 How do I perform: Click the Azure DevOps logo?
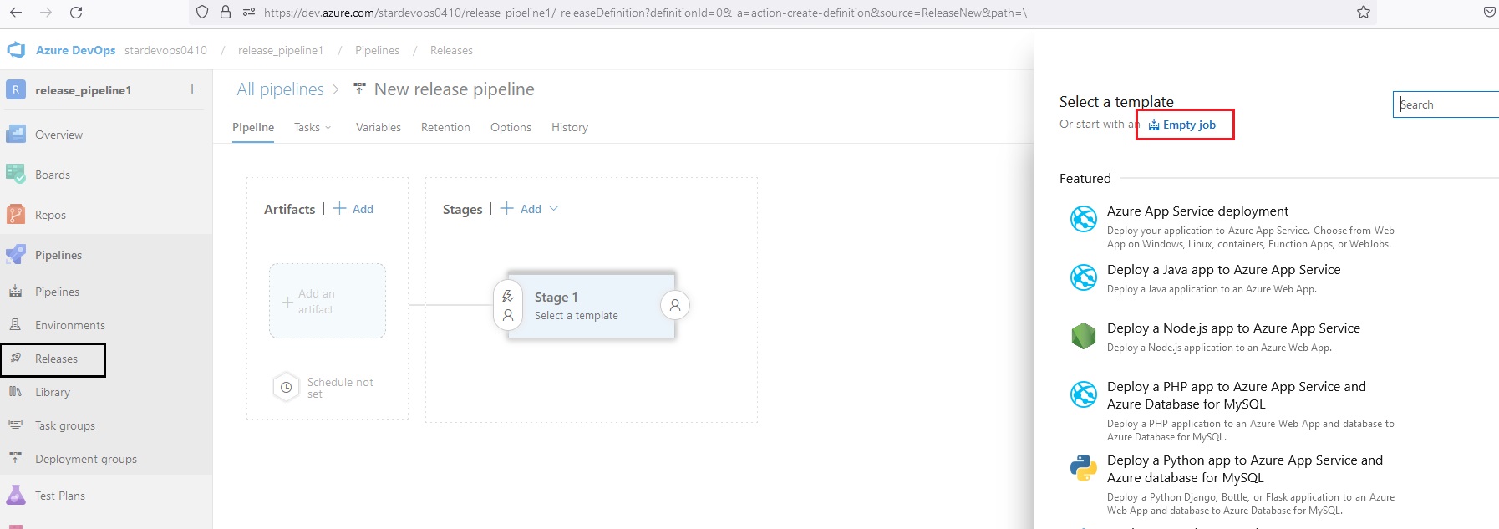click(x=16, y=50)
